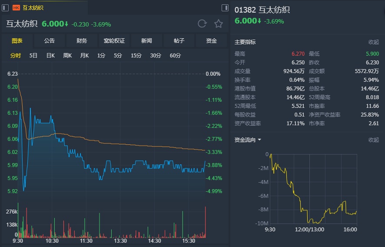Show the 周K candlestick chart
This screenshot has height=247, width=385.
67,56
